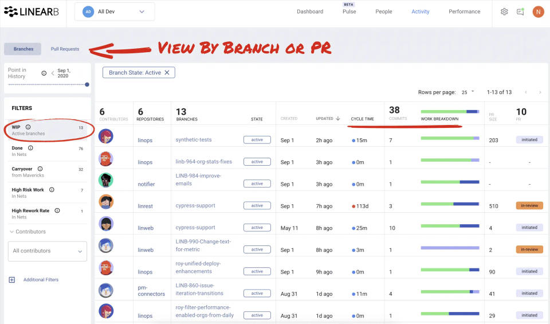
Task: Open the synthetic-tests branch link
Action: click(x=194, y=140)
